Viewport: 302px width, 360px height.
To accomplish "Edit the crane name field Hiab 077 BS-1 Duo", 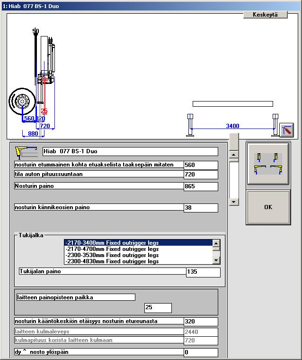I will 130,151.
